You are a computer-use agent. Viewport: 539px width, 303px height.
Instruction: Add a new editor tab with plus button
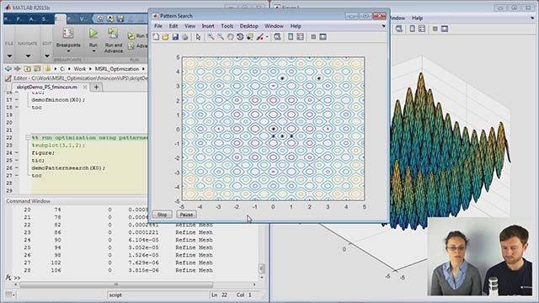(96, 88)
